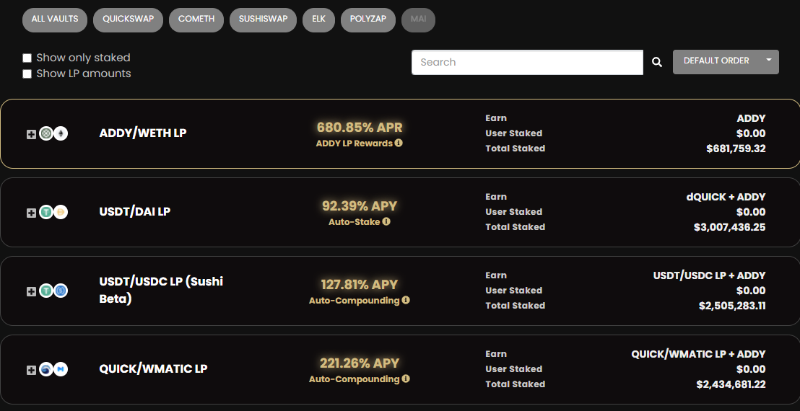800x411 pixels.
Task: Select the Sushiswap filter
Action: pos(264,19)
